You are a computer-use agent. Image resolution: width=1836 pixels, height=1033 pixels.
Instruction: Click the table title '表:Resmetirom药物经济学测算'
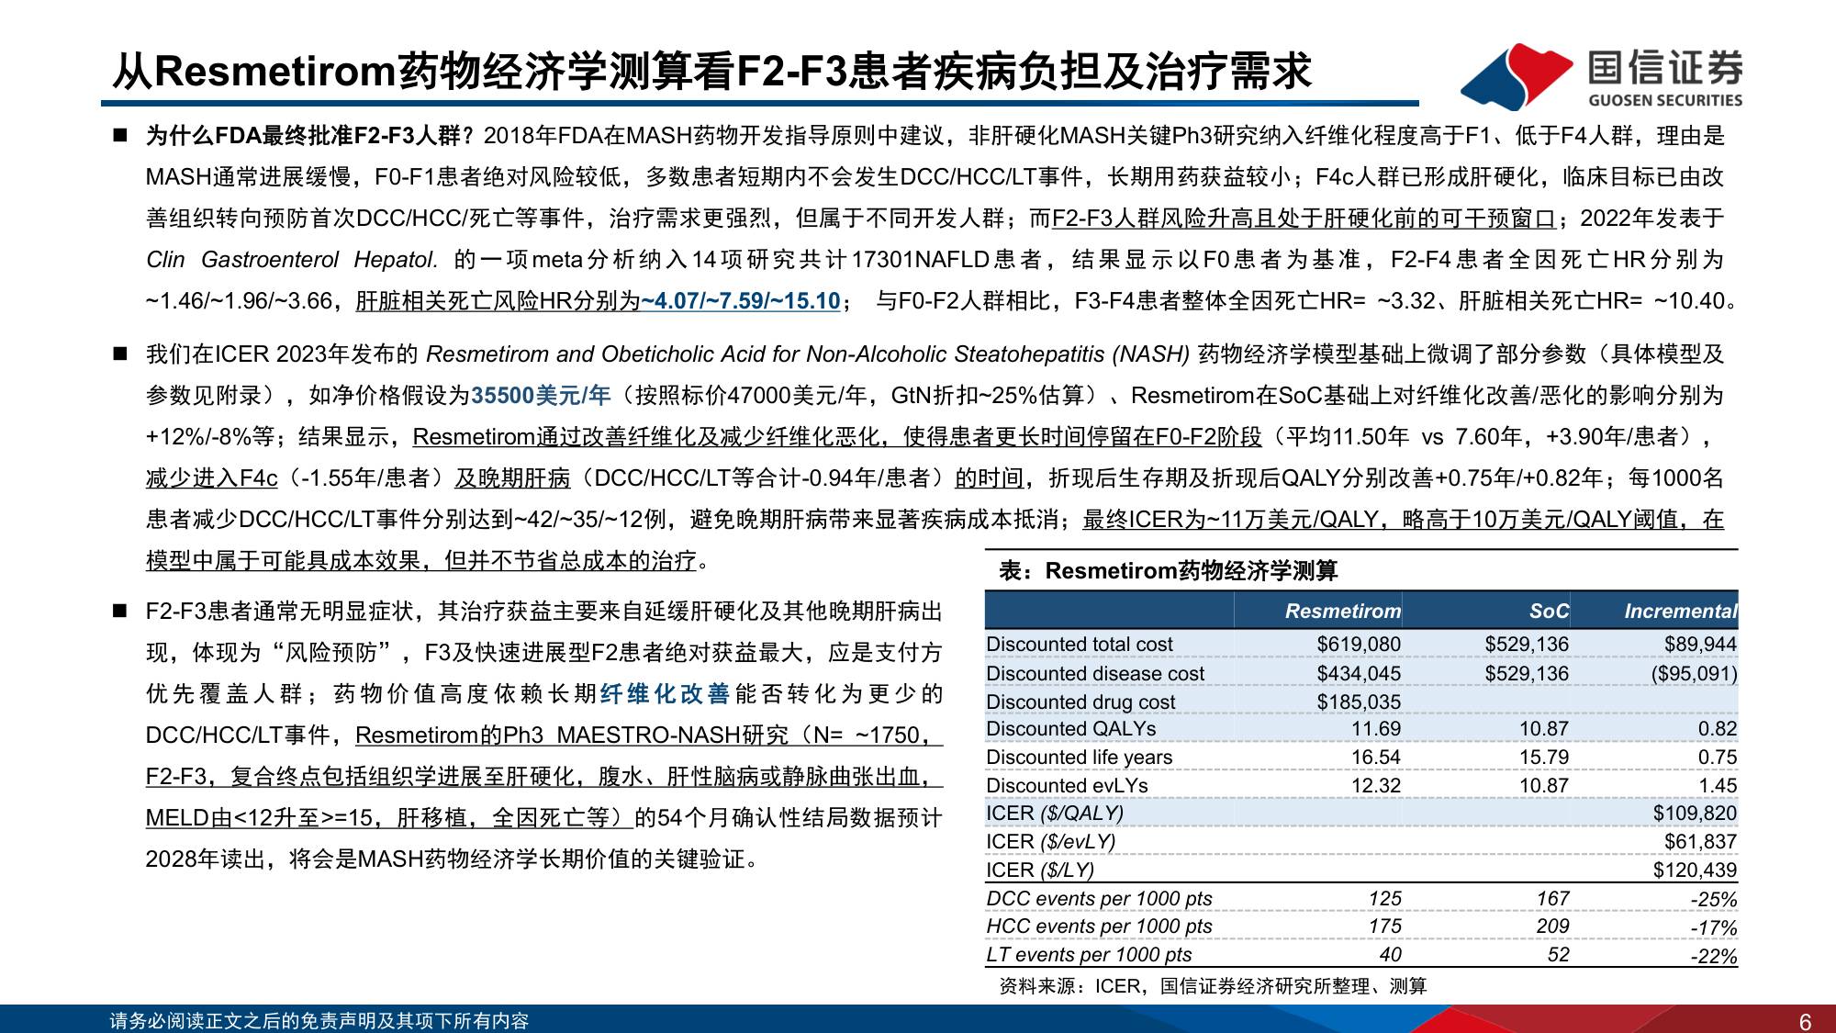click(x=1168, y=571)
